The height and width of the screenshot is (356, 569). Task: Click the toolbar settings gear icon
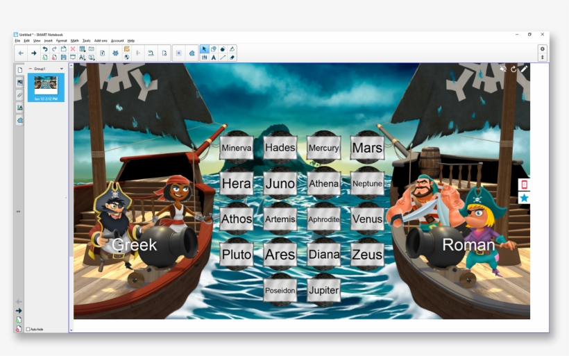click(543, 49)
